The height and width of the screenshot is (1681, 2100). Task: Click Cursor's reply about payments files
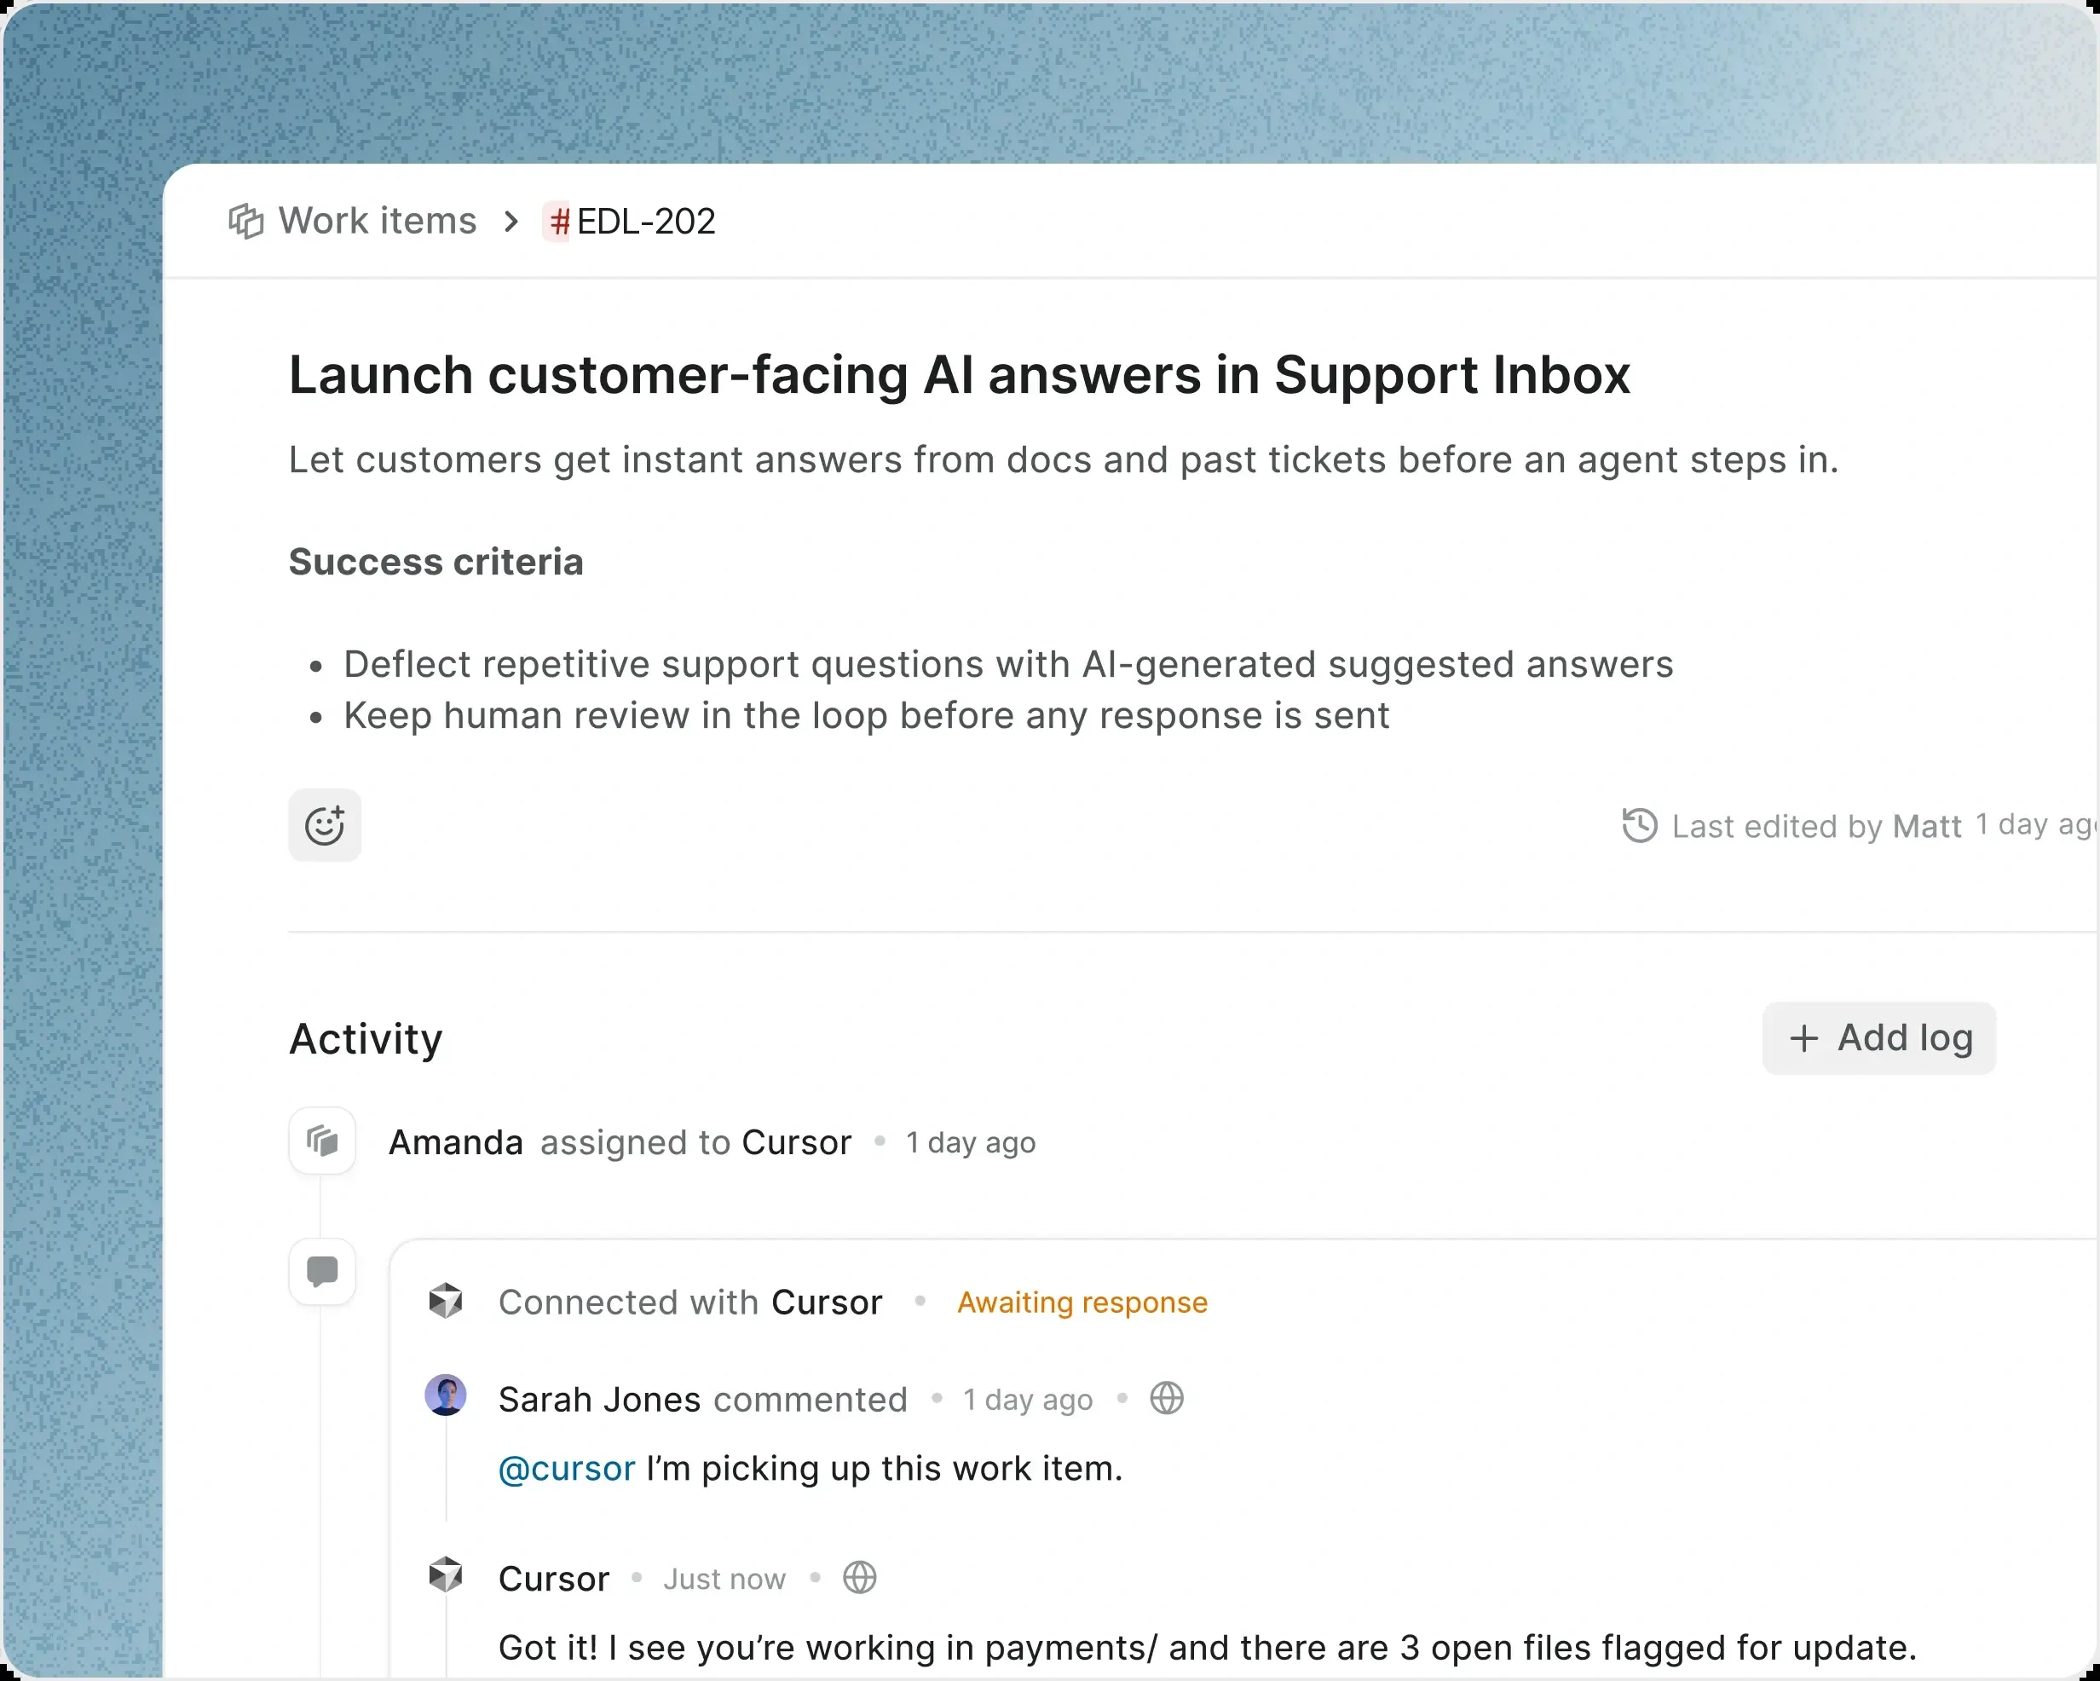pos(1208,1648)
